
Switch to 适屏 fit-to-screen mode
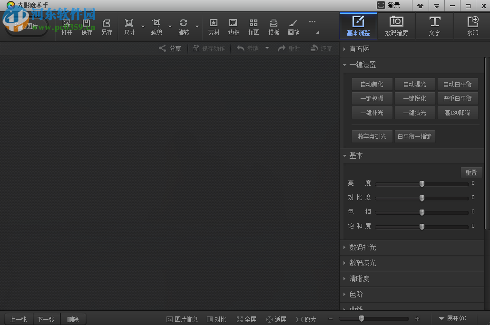tap(276, 319)
